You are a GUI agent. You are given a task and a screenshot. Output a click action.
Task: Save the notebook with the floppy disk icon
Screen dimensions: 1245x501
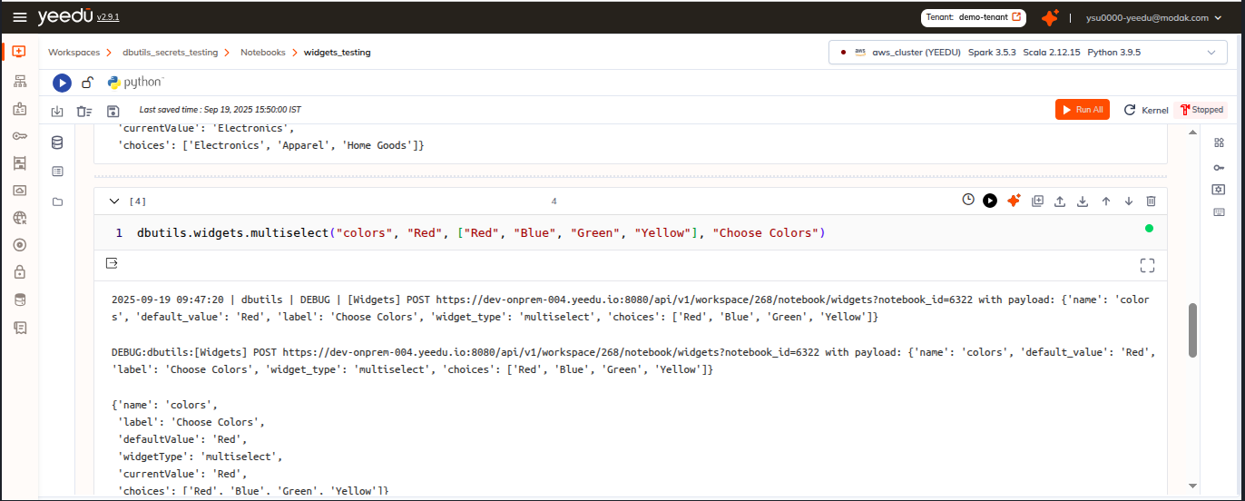click(113, 111)
